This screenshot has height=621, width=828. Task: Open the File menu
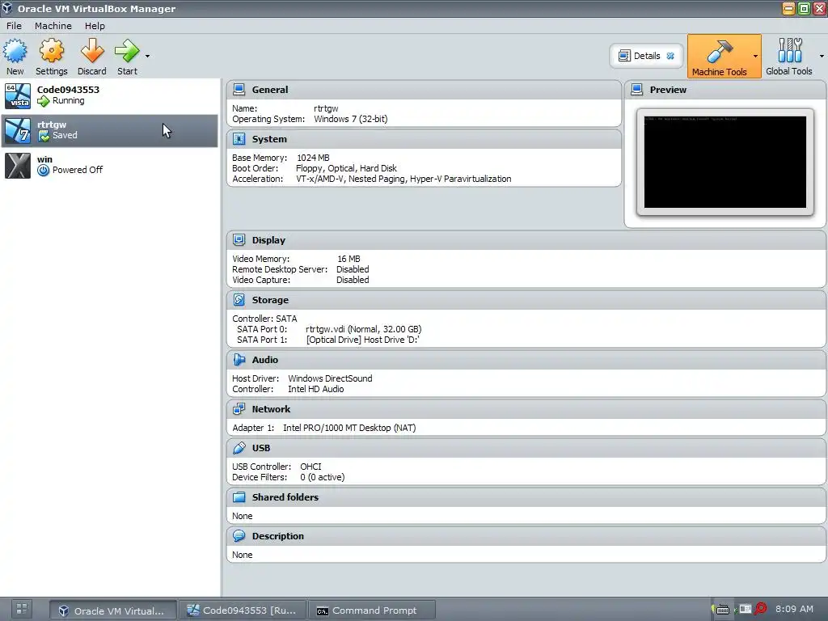(x=14, y=26)
